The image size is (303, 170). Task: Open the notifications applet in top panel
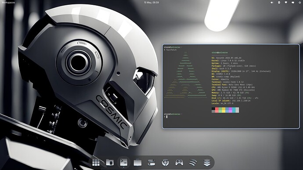click(x=293, y=3)
